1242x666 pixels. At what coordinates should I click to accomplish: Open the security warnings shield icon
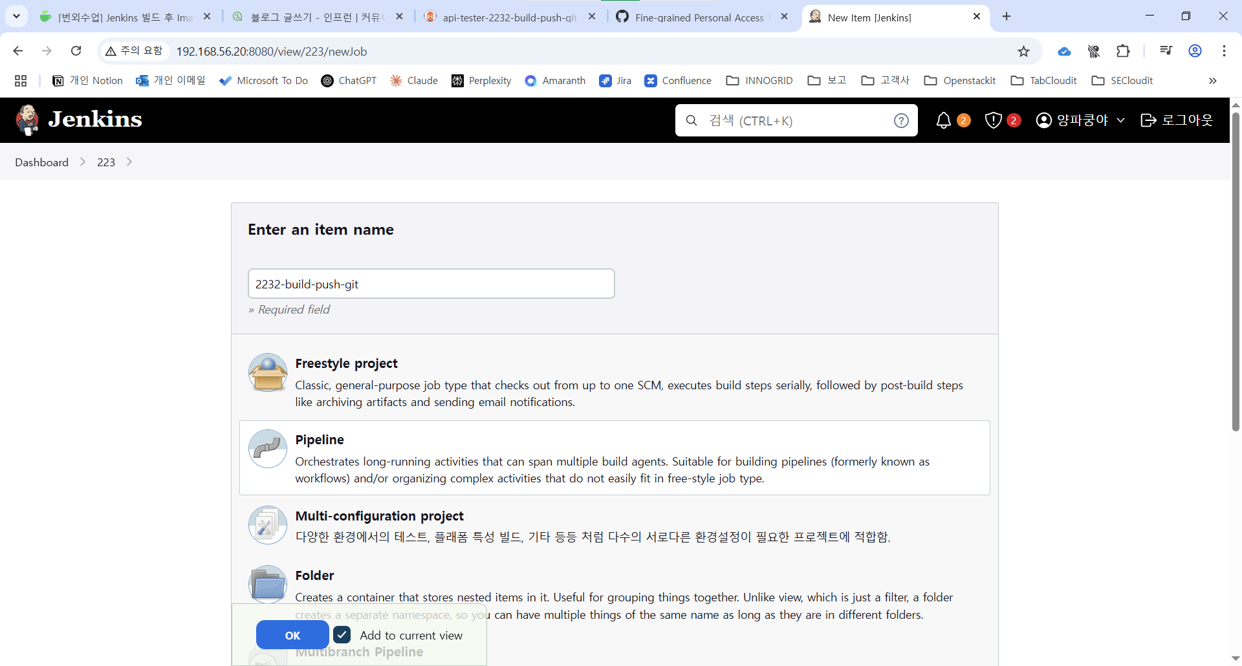click(994, 120)
